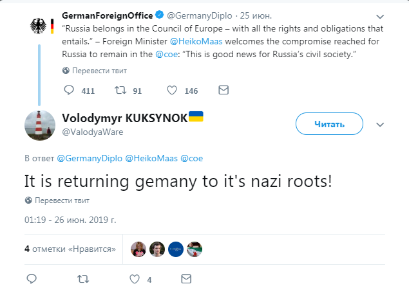Send GermanForeignOffice tweet via direct message
This screenshot has width=409, height=302.
[x=224, y=91]
